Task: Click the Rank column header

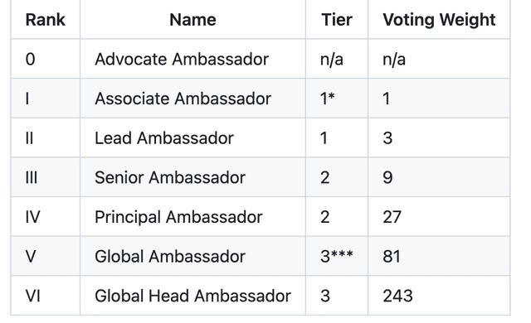Action: coord(46,20)
